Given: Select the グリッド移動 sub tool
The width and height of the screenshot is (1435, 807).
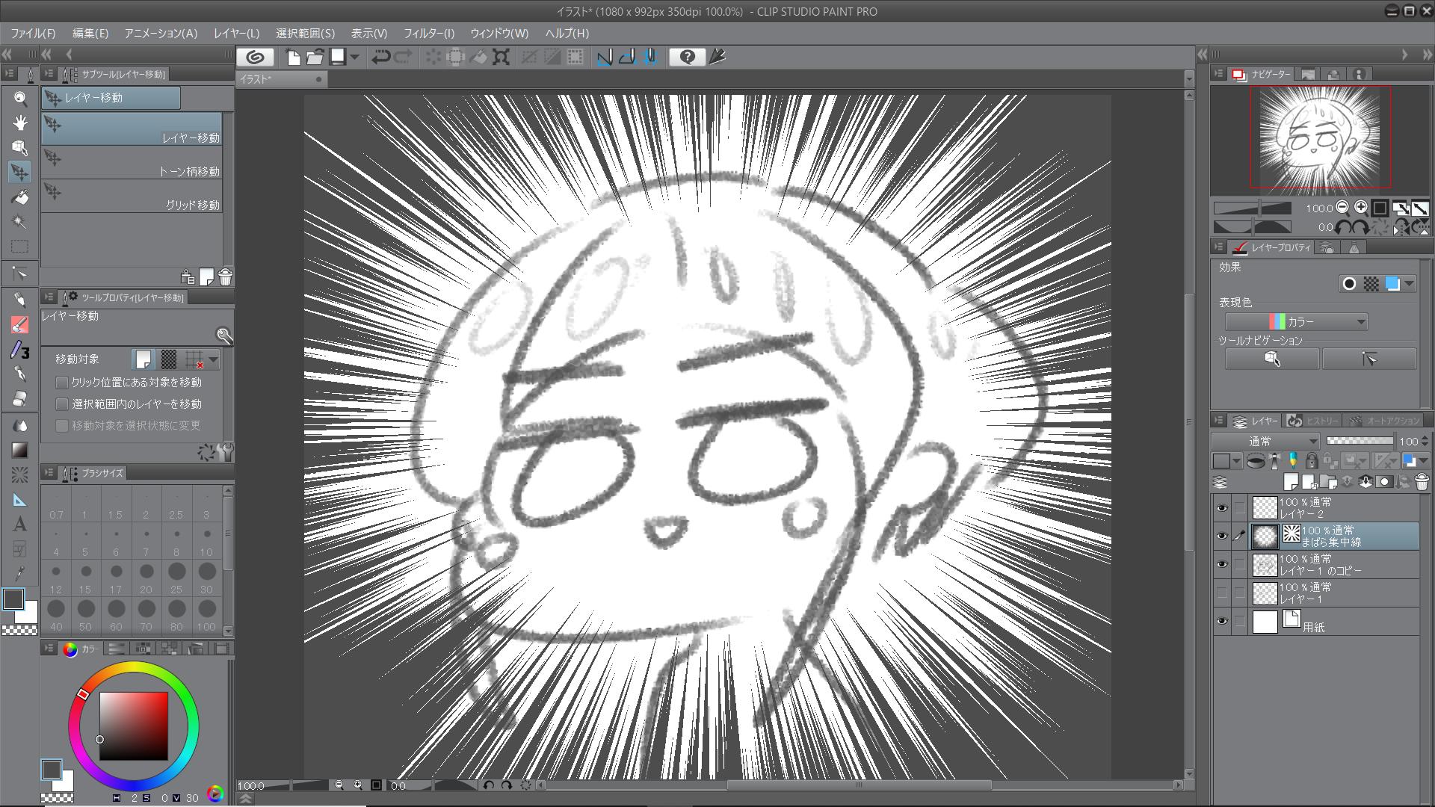Looking at the screenshot, I should click(132, 196).
